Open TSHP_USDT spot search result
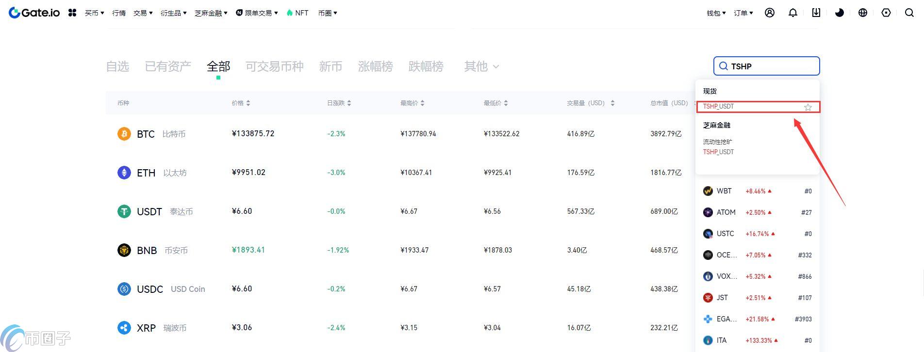This screenshot has height=352, width=924. click(x=719, y=107)
